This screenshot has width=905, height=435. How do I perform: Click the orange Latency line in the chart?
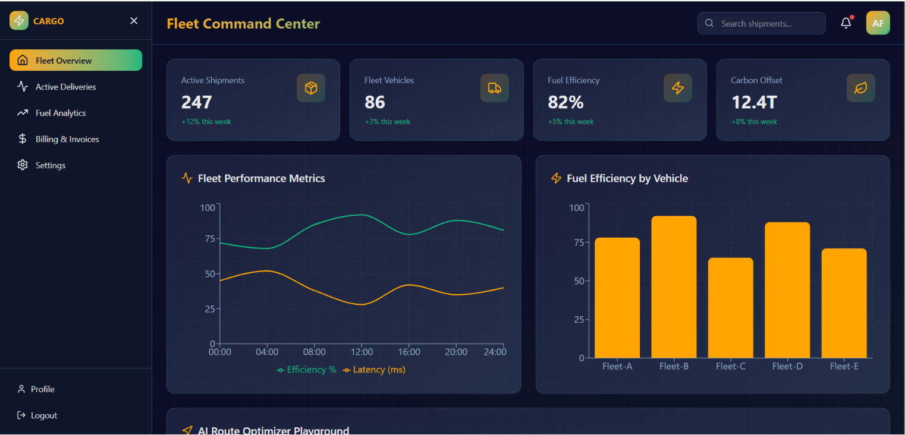[x=362, y=304]
